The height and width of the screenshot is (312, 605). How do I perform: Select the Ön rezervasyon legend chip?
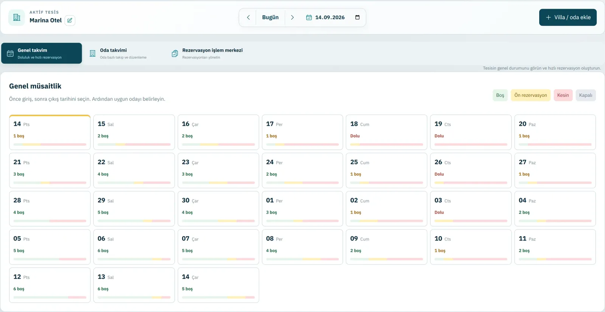[x=531, y=95]
